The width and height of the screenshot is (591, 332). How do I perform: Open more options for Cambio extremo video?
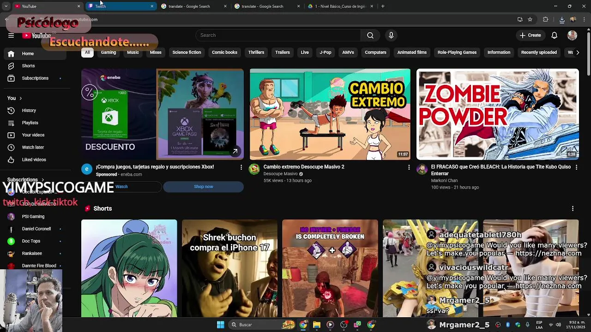coord(409,167)
